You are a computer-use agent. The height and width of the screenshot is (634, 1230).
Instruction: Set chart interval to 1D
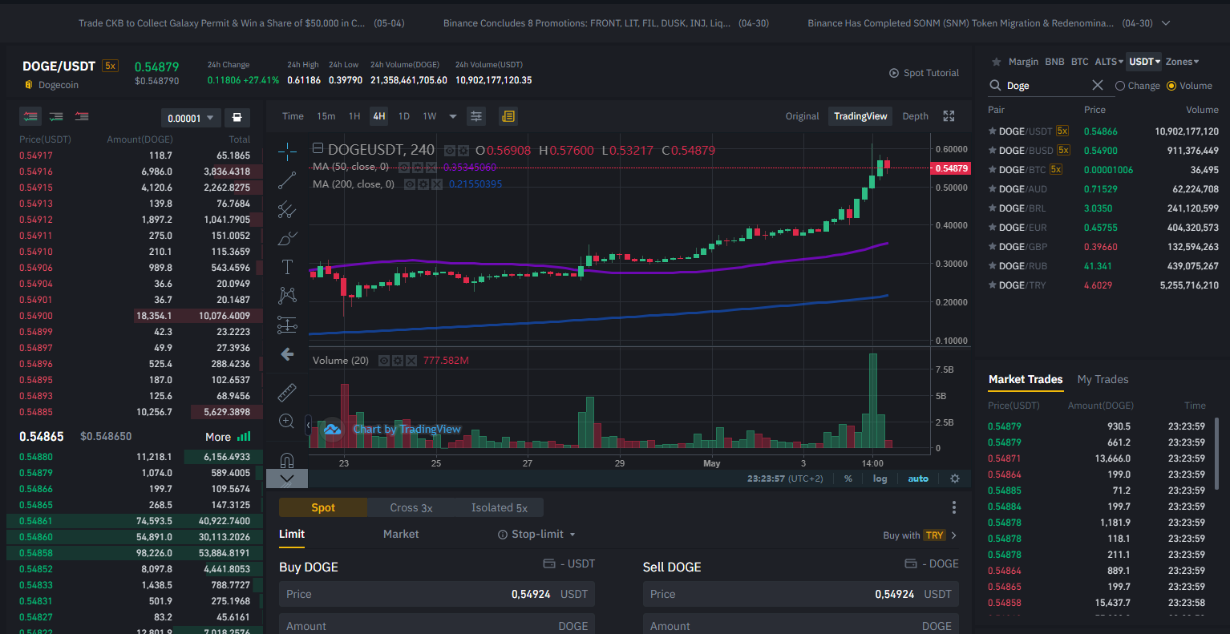[x=404, y=116]
